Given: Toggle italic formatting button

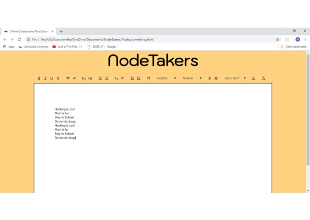Looking at the screenshot, I should click(45, 78).
